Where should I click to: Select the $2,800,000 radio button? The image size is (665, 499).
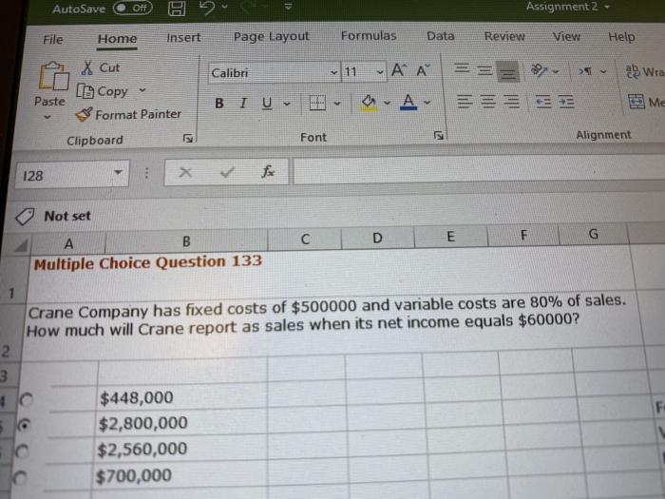coord(24,425)
